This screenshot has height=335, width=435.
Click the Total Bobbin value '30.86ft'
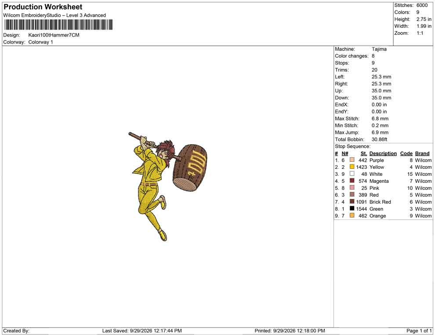[379, 139]
